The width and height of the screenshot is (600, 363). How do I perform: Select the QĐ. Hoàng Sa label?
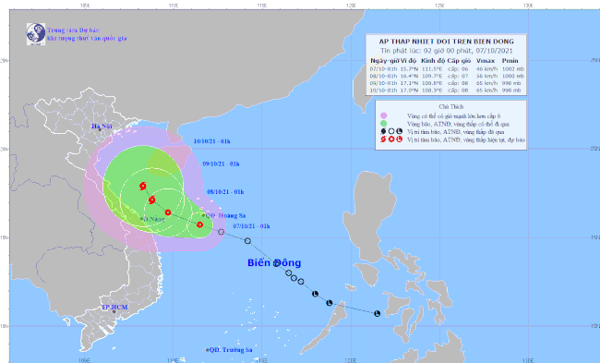226,215
